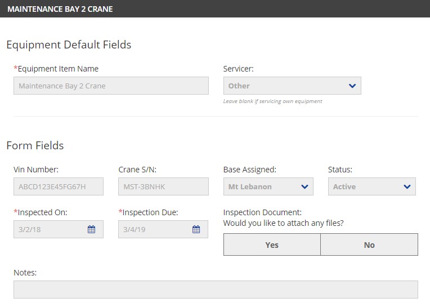Open the Inspection Due calendar picker
This screenshot has width=430, height=307.
(x=196, y=229)
